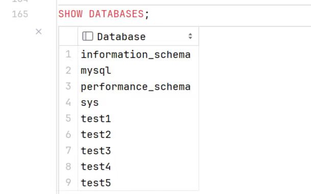Image resolution: width=311 pixels, height=194 pixels.
Task: Select the performance_schema cell
Action: click(138, 87)
